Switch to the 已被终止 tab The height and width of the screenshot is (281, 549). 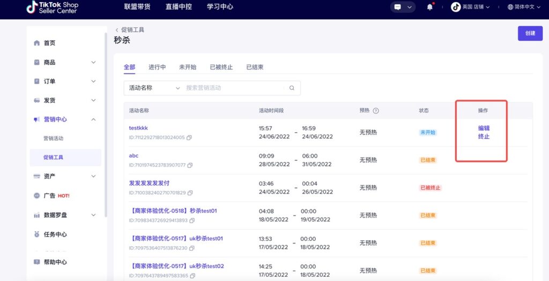pos(221,67)
